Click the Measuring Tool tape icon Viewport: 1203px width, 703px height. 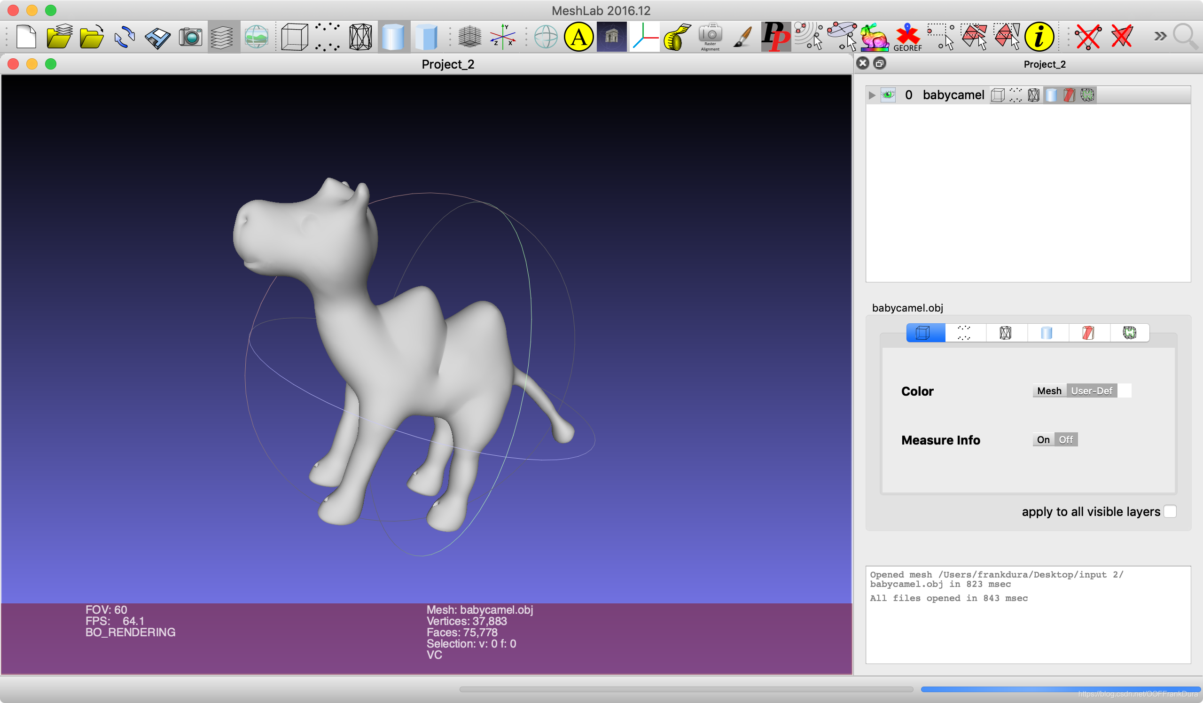click(x=677, y=37)
